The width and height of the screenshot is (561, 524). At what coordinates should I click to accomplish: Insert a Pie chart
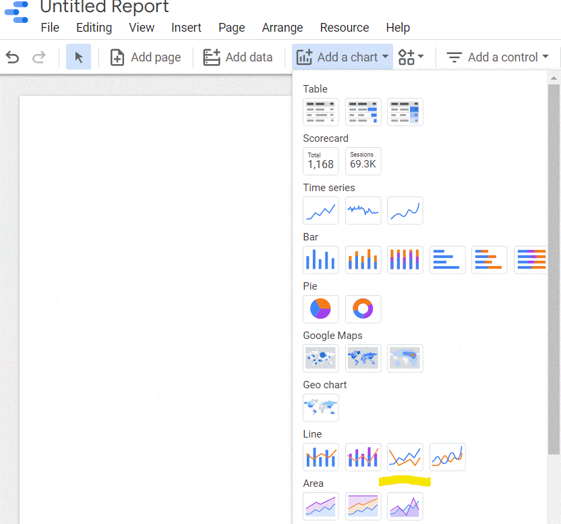[320, 309]
